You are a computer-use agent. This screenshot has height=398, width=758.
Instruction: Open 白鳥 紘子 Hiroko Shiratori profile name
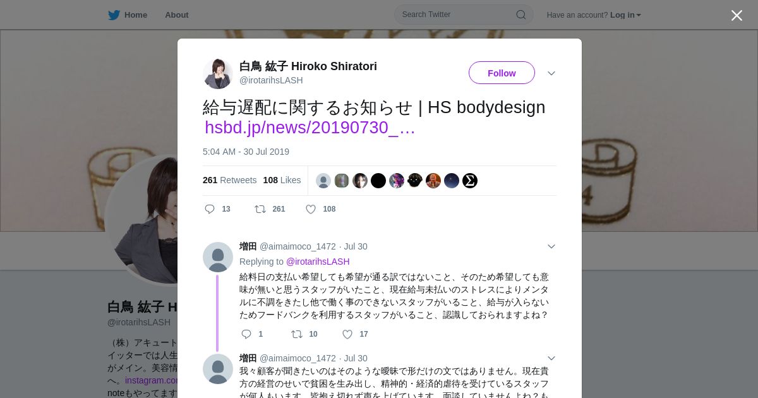pyautogui.click(x=308, y=66)
